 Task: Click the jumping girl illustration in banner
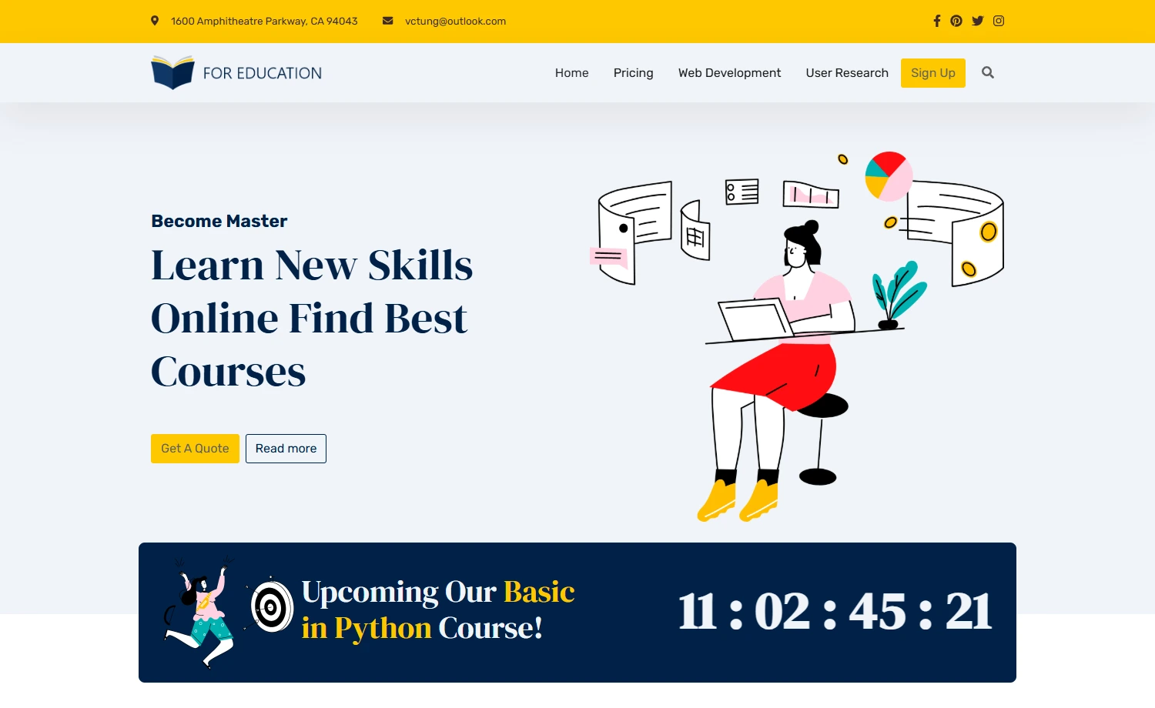[x=199, y=613]
